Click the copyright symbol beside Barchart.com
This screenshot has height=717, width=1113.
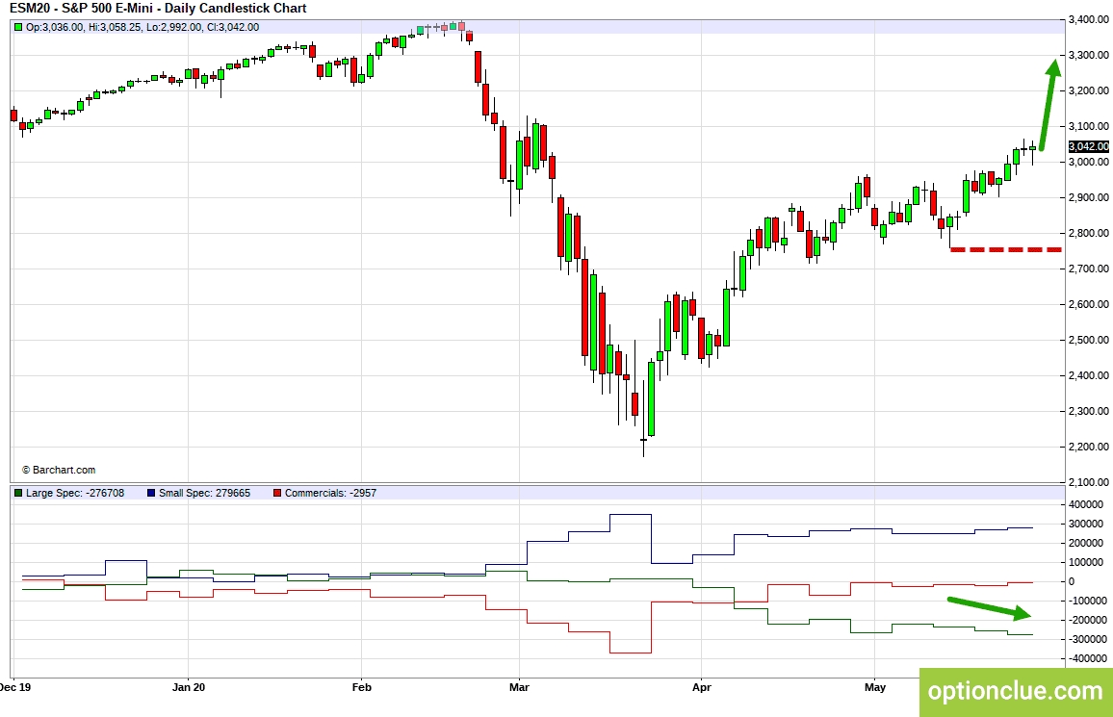click(24, 470)
